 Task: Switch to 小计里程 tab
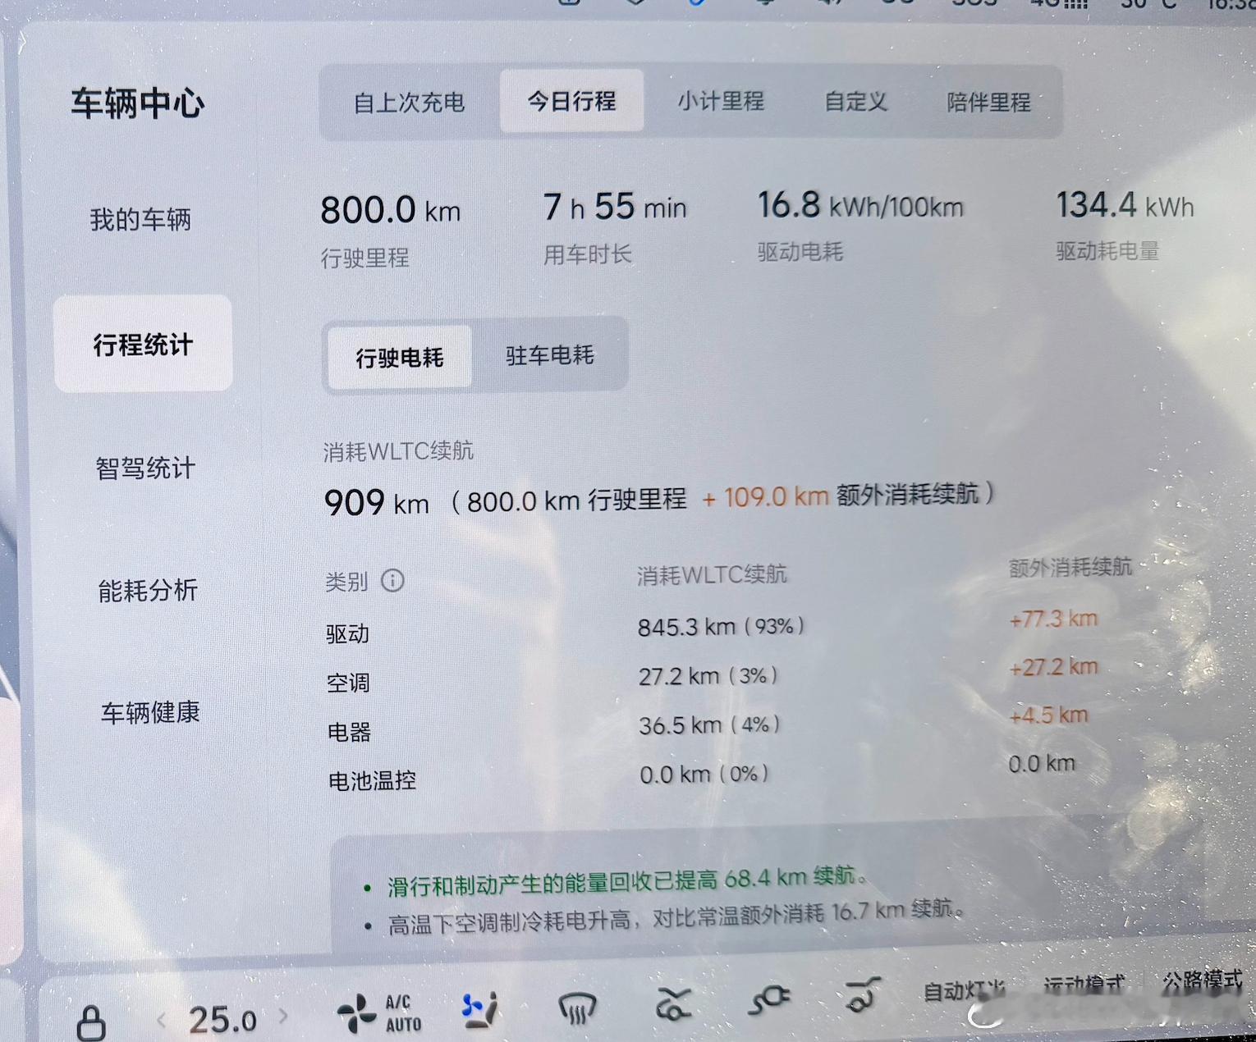(720, 101)
